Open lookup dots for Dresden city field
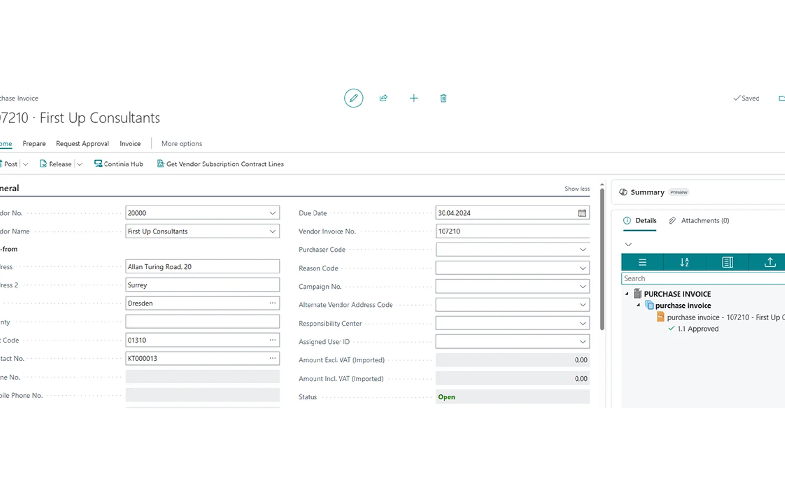Viewport: 785px width, 491px height. click(x=272, y=303)
